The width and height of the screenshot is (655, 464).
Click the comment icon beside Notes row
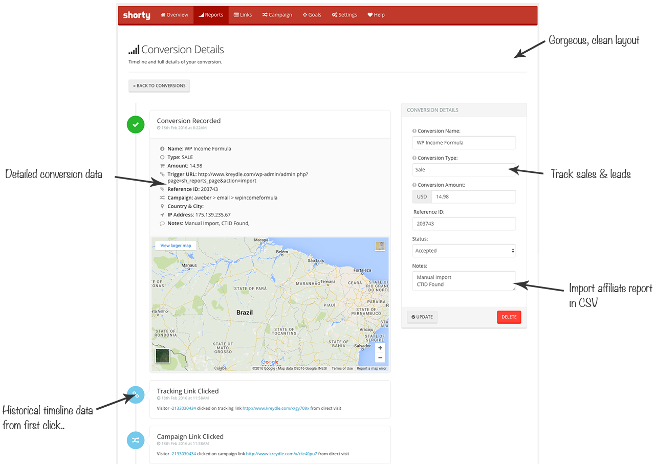tap(162, 224)
